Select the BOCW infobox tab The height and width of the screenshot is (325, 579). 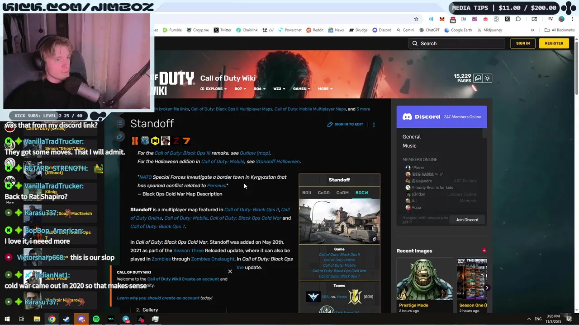click(362, 193)
